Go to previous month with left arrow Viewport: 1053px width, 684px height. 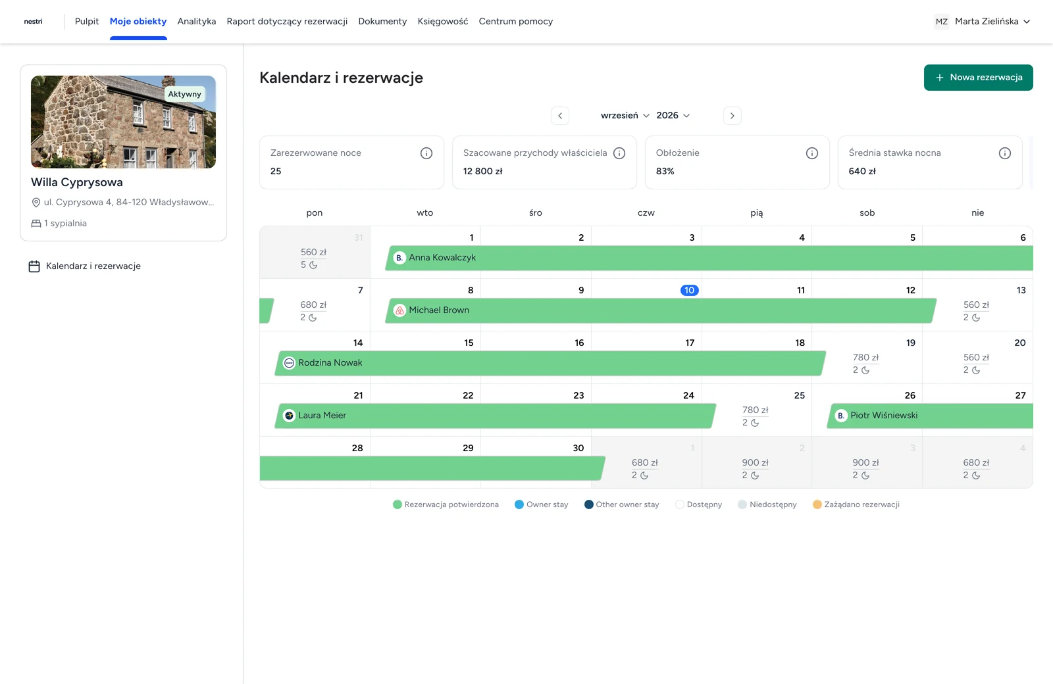click(560, 116)
